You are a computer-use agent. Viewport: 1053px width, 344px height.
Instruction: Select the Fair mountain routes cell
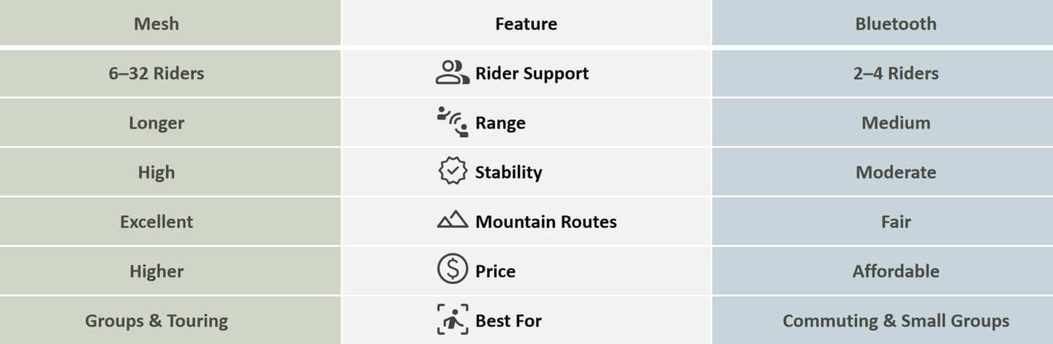tap(895, 221)
